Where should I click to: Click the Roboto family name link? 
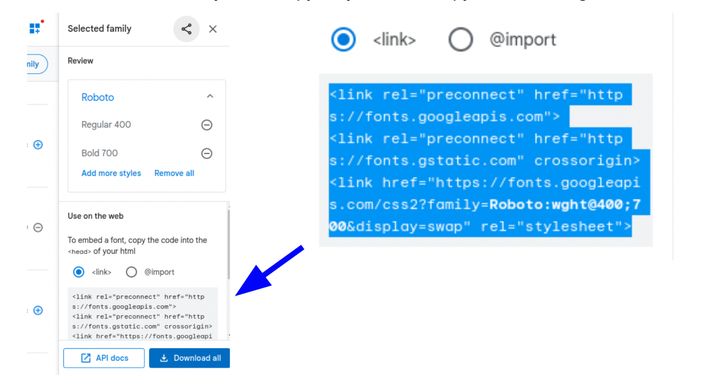[x=98, y=97]
